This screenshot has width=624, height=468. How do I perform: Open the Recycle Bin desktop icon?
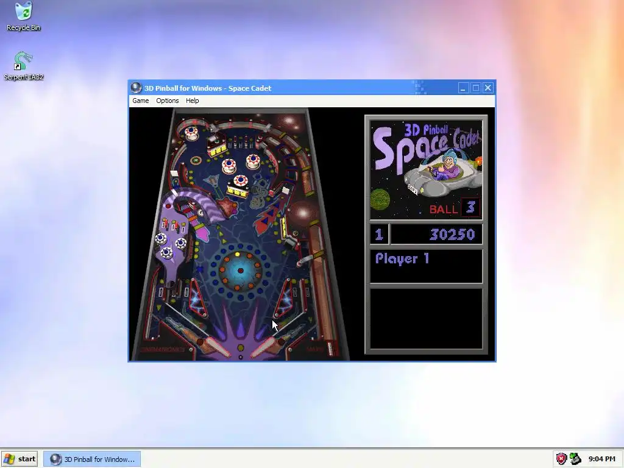tap(24, 16)
